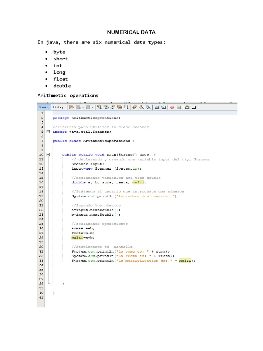
Task: Click the 'La multiplicacion es' println line
Action: 134,261
